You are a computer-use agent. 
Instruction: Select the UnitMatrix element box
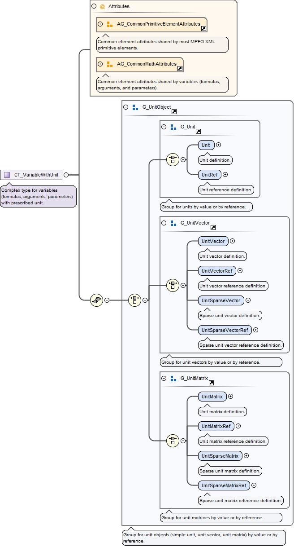(212, 397)
